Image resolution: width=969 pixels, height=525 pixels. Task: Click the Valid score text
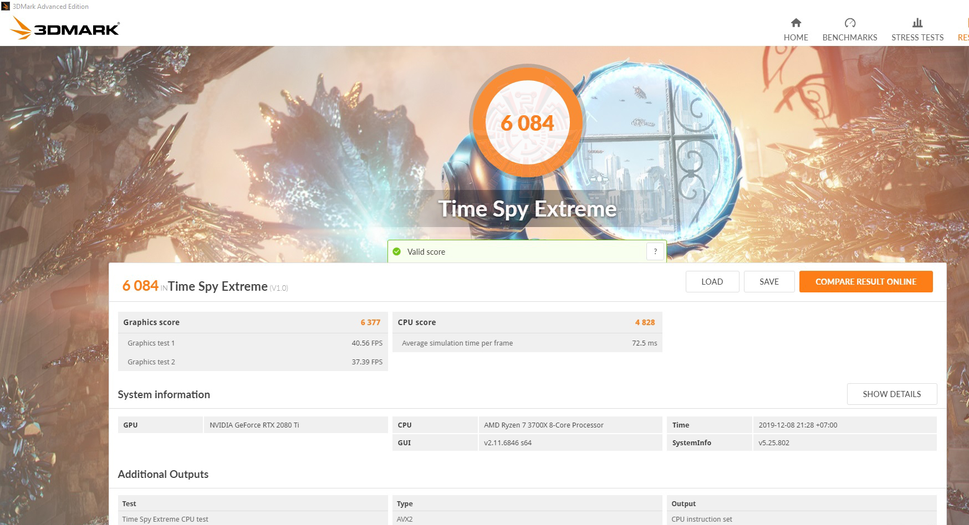click(426, 252)
